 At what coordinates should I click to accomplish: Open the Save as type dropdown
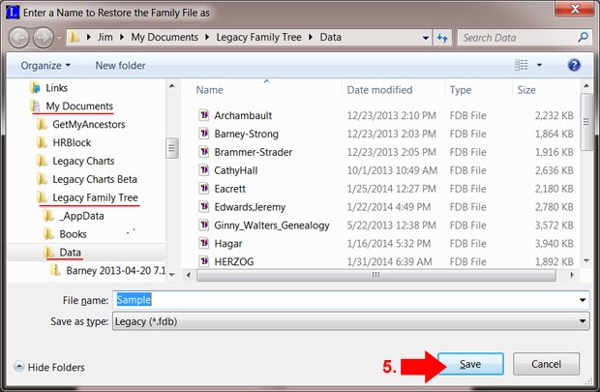pyautogui.click(x=350, y=321)
